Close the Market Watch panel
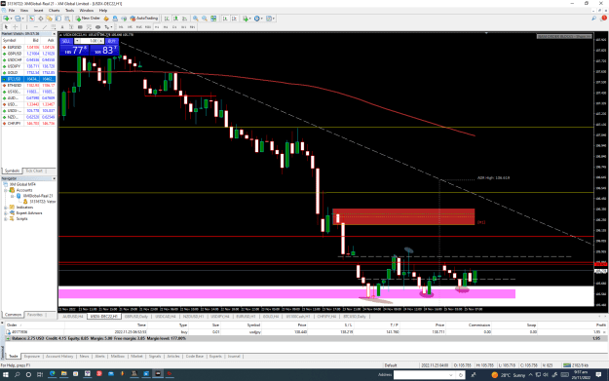The height and width of the screenshot is (381, 609). coord(54,34)
